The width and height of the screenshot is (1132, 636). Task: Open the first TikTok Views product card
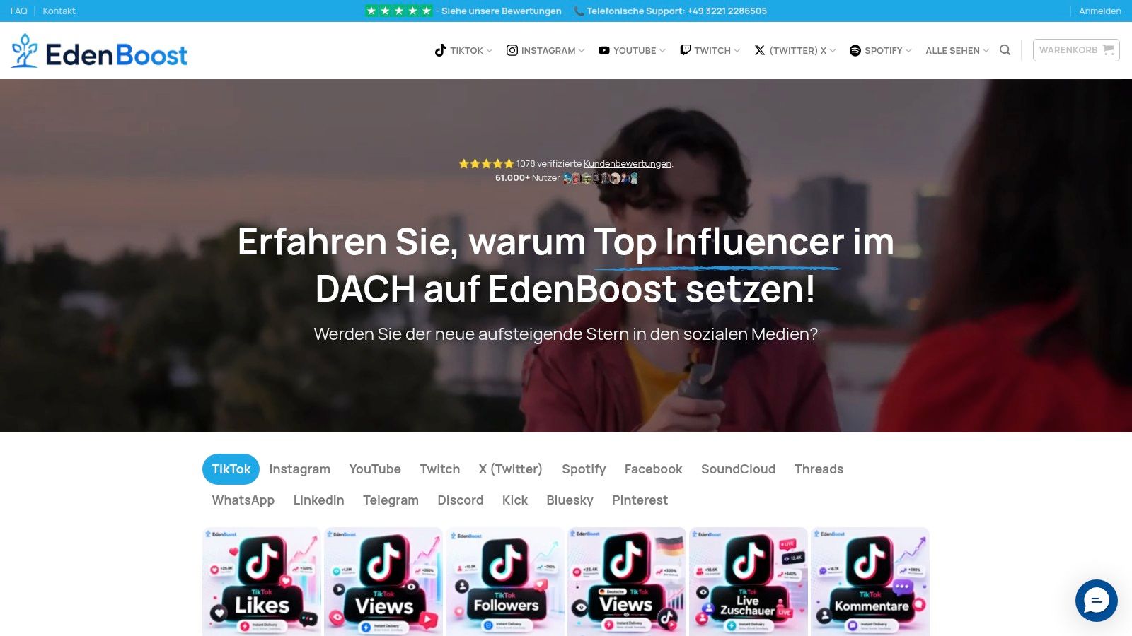pyautogui.click(x=383, y=582)
